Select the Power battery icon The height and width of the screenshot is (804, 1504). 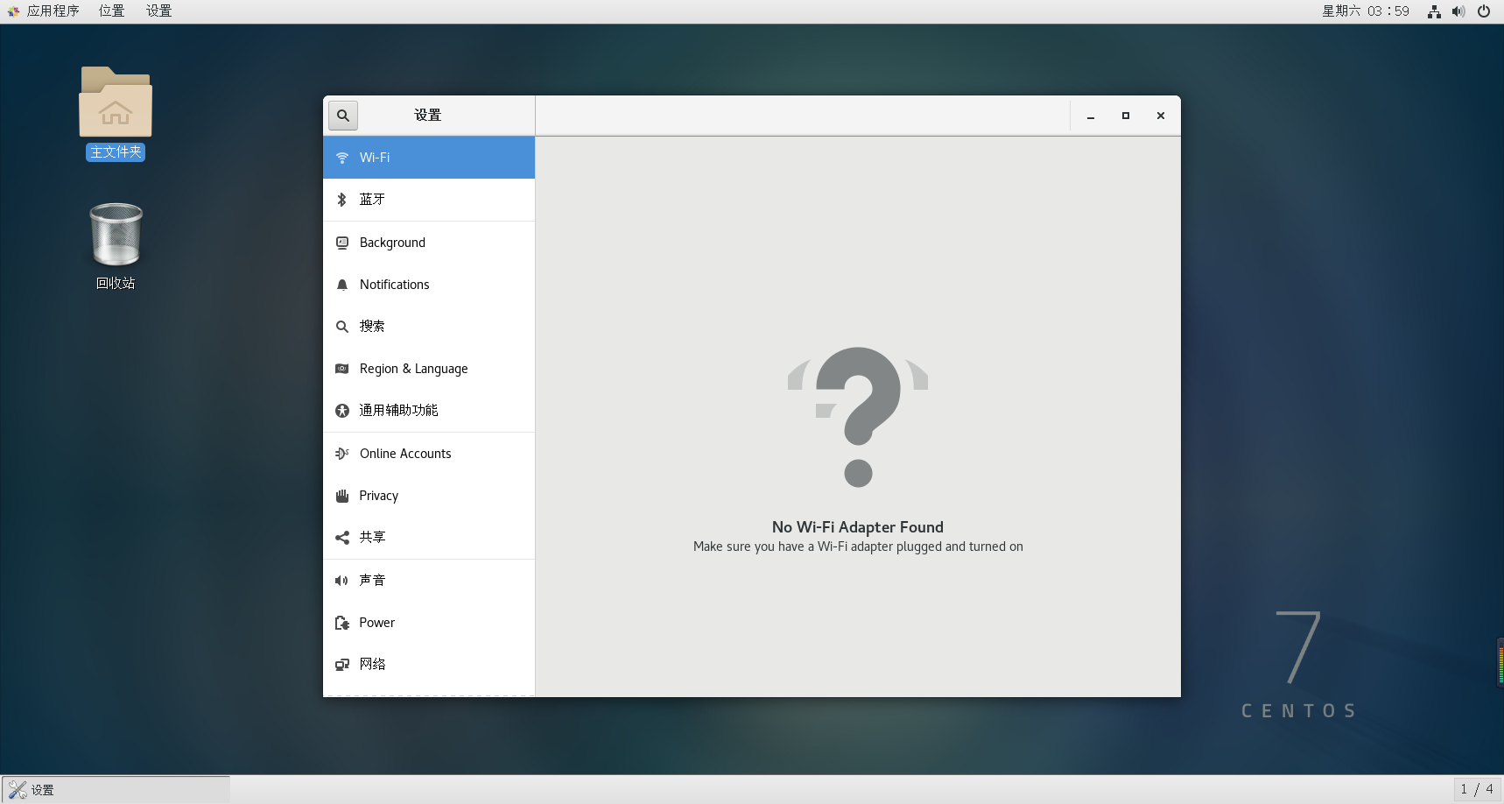click(342, 623)
